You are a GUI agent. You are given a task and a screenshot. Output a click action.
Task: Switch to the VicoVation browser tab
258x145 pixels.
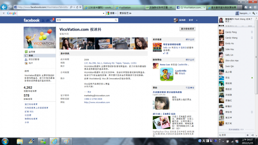click(129, 7)
